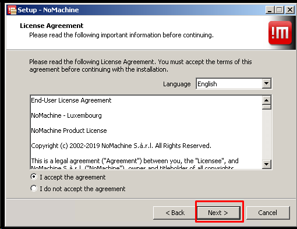This screenshot has height=229, width=297.
Task: Maximize the Setup window
Action: click(x=280, y=10)
